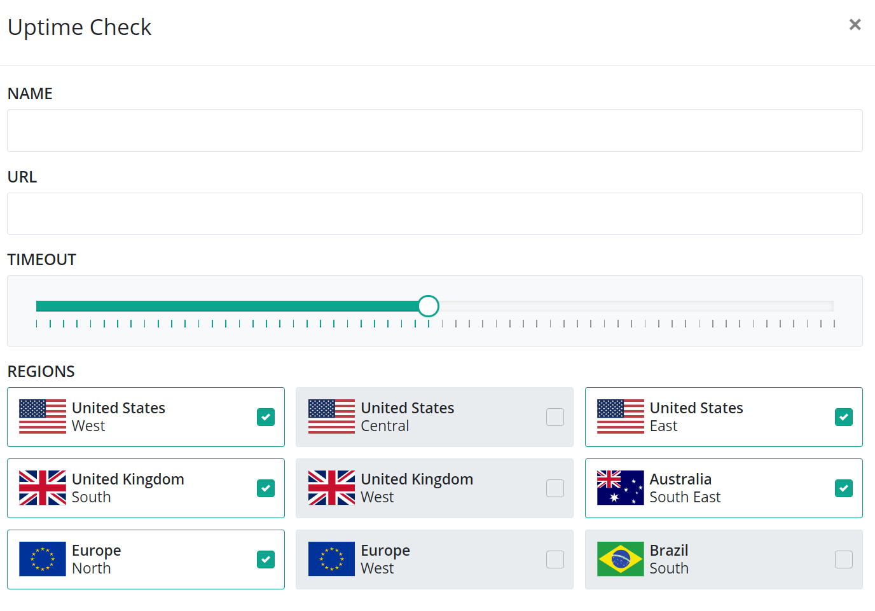Click the Brazil South flag icon
The width and height of the screenshot is (875, 611).
click(x=620, y=560)
